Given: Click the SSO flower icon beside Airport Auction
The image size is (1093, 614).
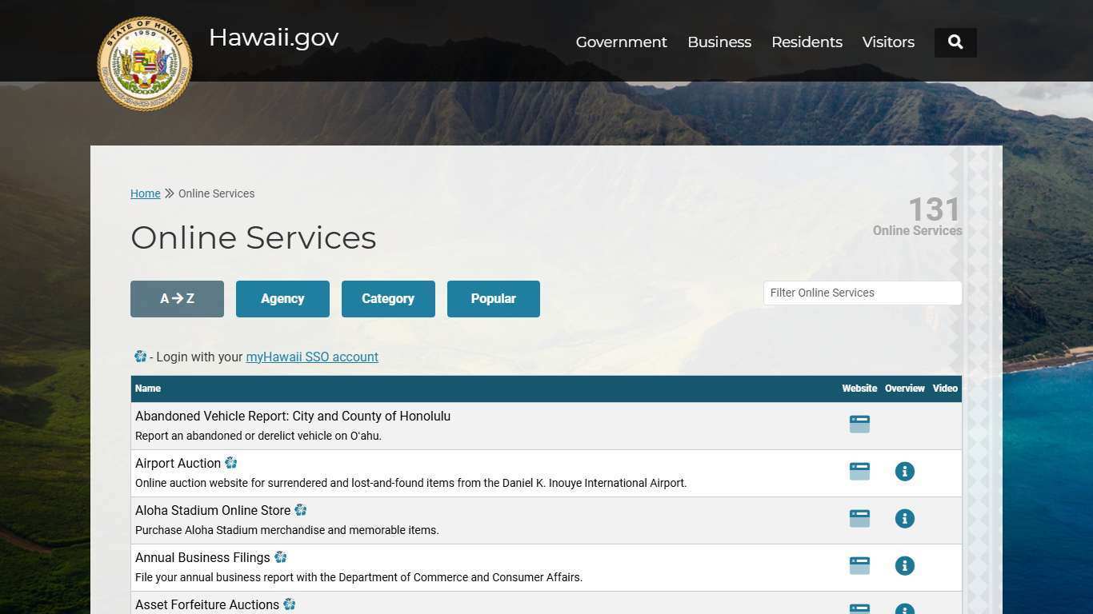Looking at the screenshot, I should pos(231,462).
